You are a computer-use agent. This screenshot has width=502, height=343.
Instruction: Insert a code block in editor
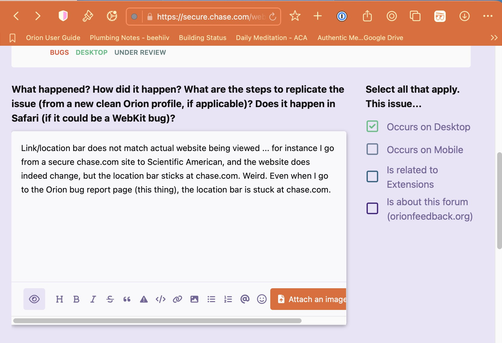point(160,299)
